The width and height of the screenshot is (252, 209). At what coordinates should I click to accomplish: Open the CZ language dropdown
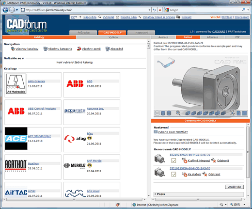tap(74, 17)
